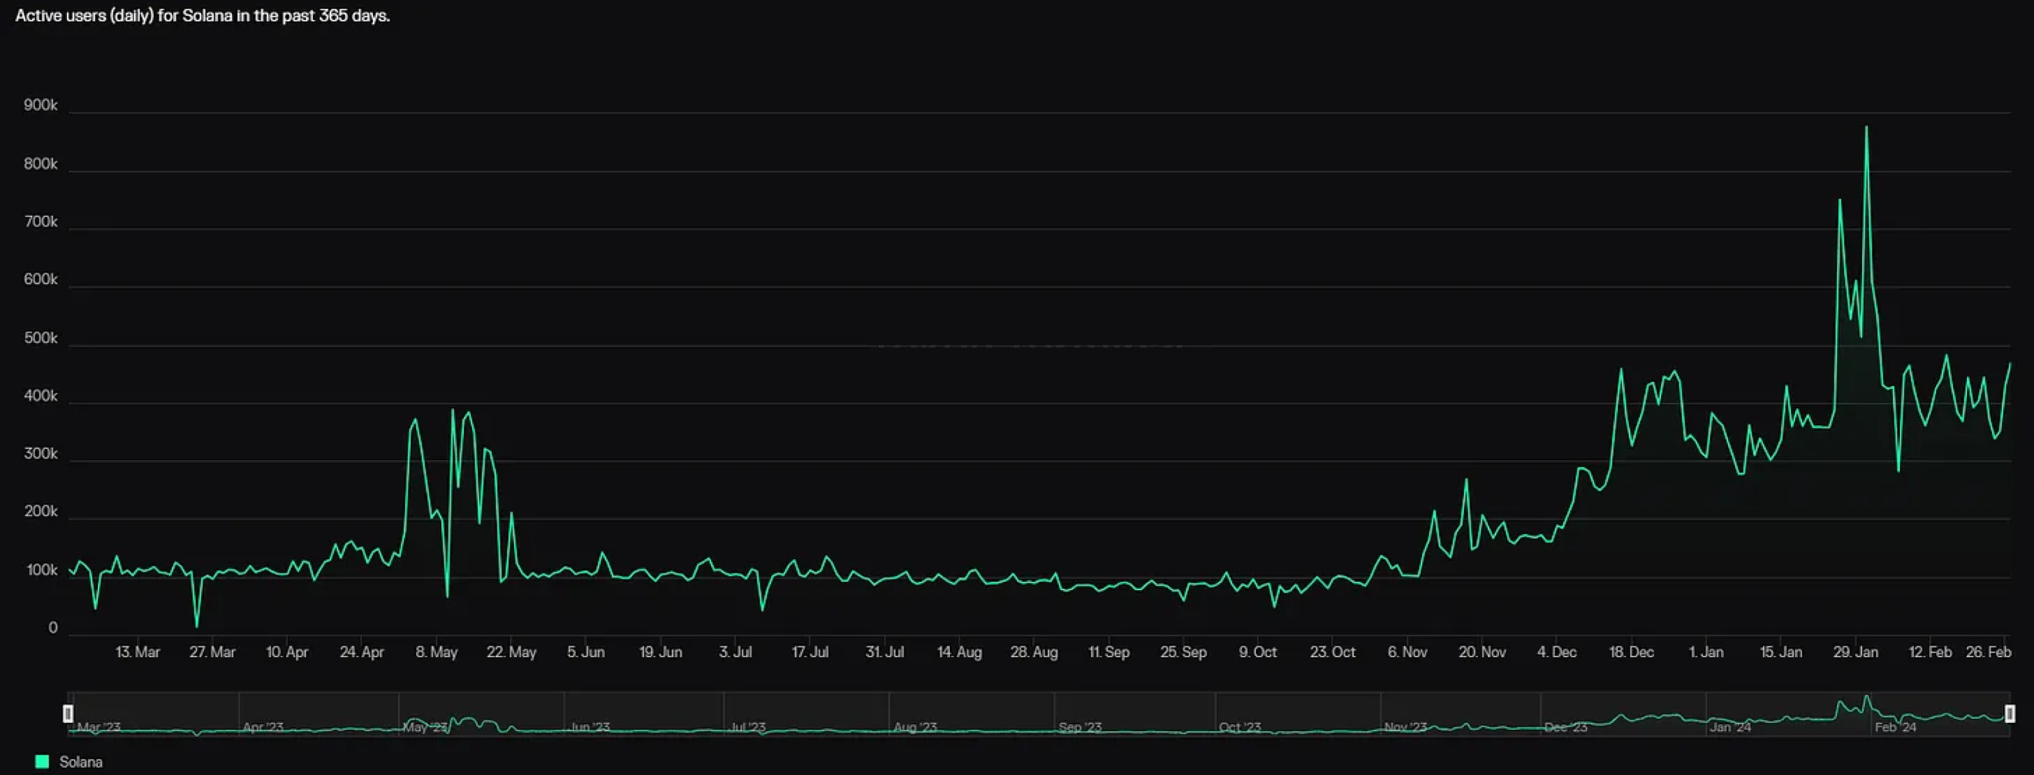Click the 800k y-axis label

pos(41,164)
